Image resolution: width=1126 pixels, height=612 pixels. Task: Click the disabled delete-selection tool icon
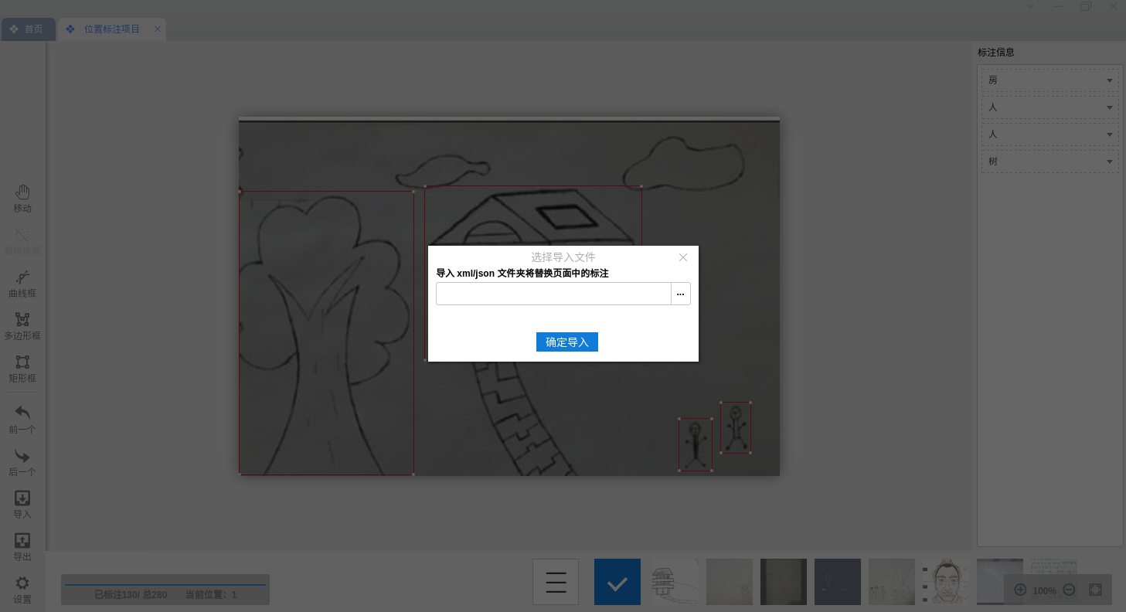(x=22, y=235)
